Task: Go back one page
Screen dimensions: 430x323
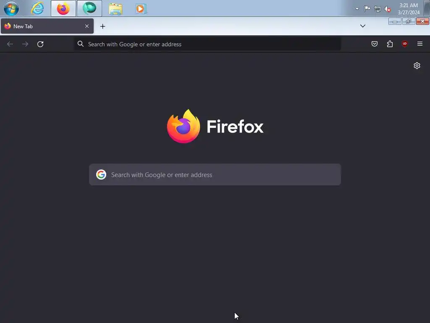Action: click(x=10, y=44)
